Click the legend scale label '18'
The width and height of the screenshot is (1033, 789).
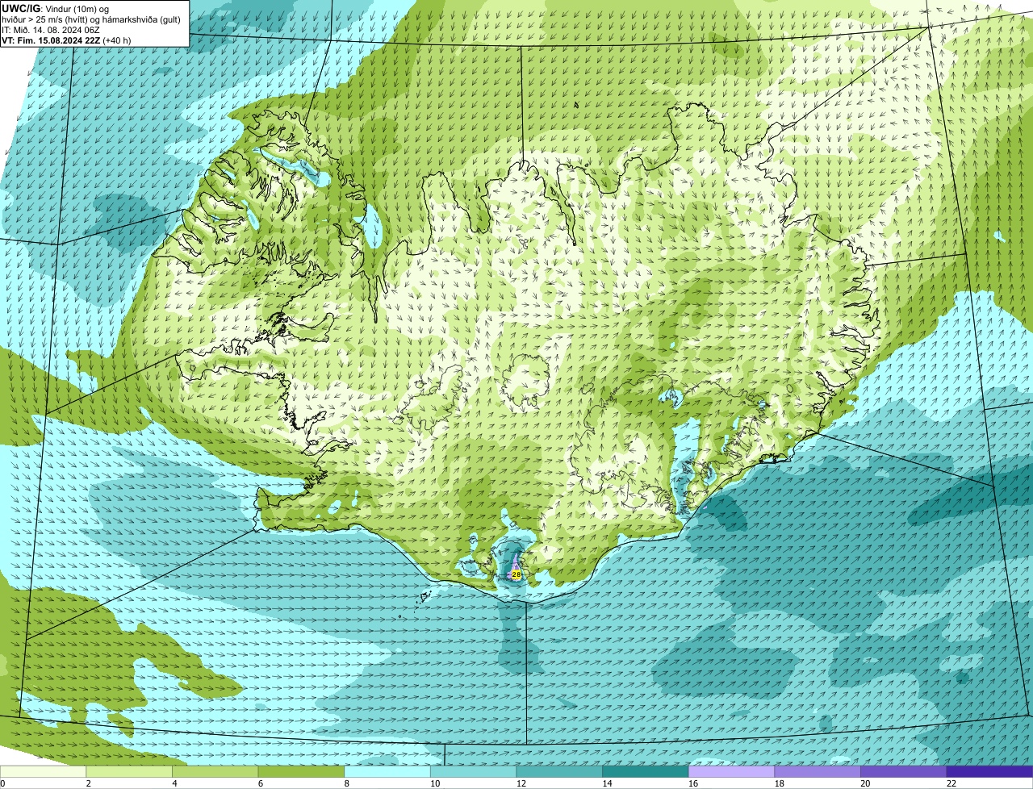click(780, 783)
